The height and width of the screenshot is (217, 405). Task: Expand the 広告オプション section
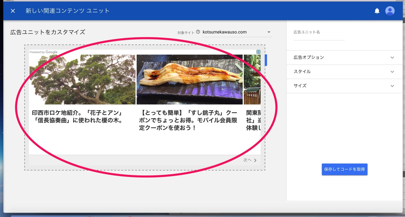344,57
